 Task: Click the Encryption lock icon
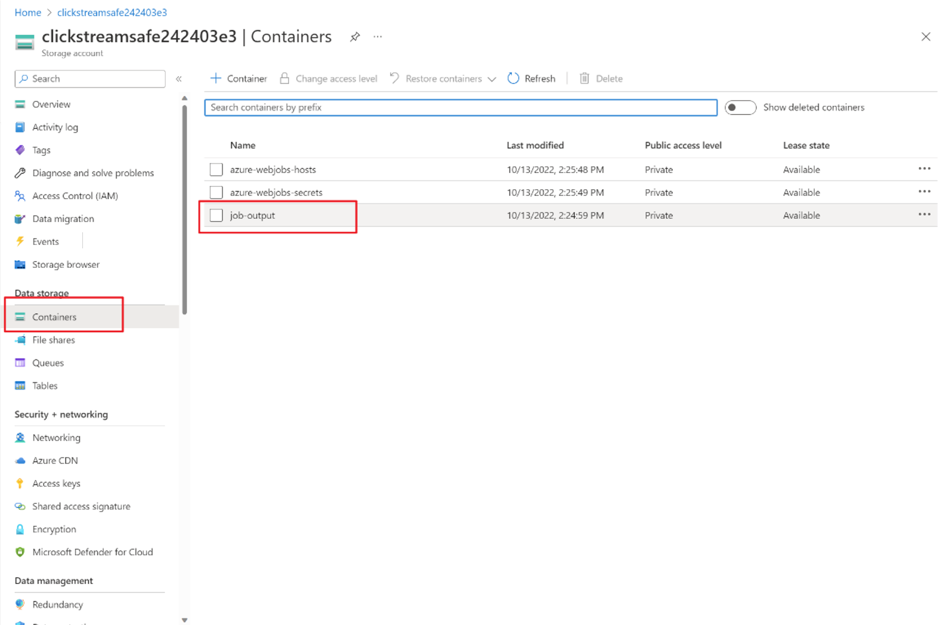click(x=20, y=529)
